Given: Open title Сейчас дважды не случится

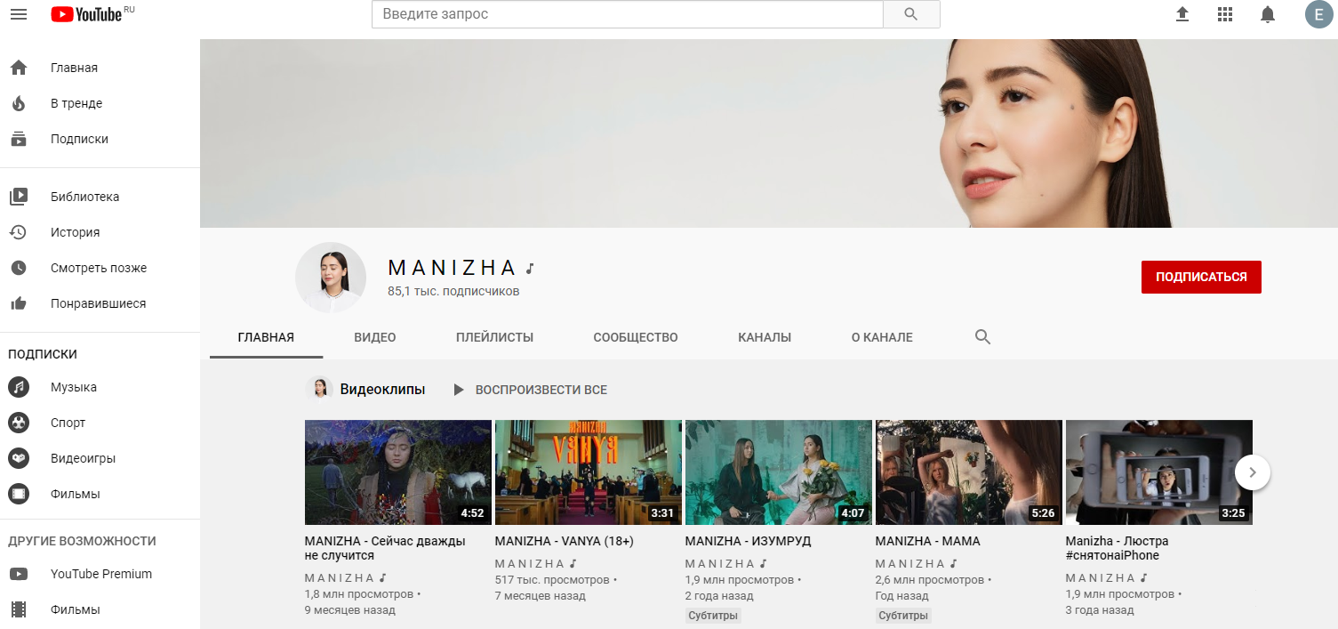Looking at the screenshot, I should point(385,548).
